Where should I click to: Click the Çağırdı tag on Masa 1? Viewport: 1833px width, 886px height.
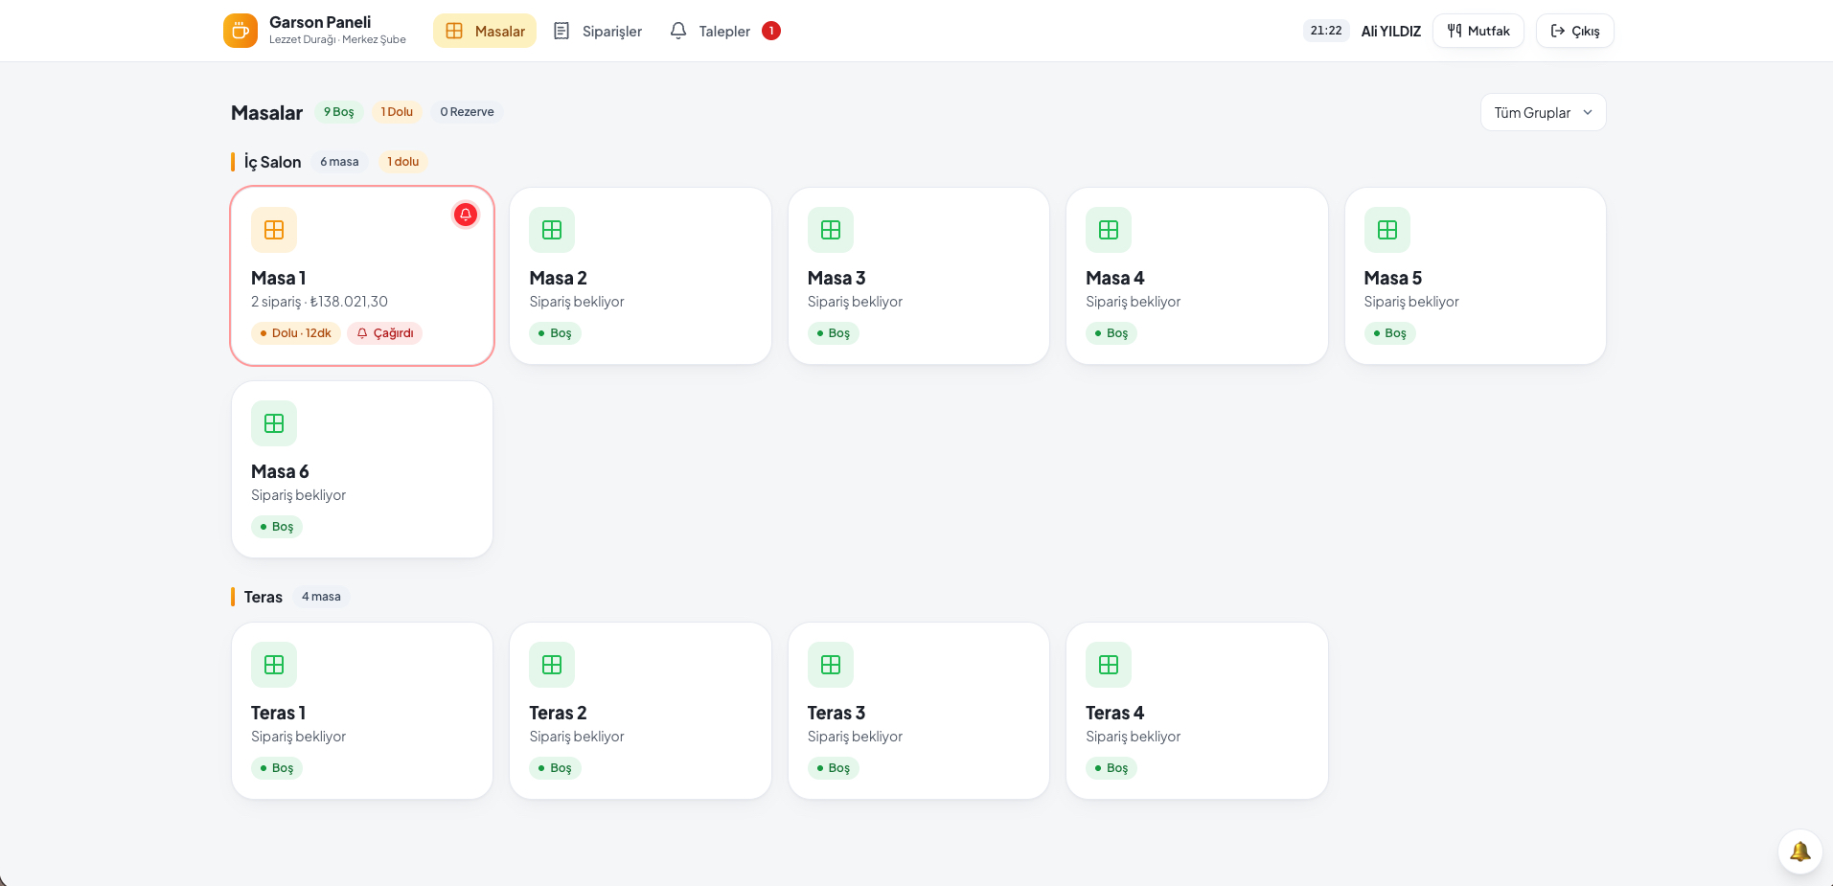[x=385, y=333]
